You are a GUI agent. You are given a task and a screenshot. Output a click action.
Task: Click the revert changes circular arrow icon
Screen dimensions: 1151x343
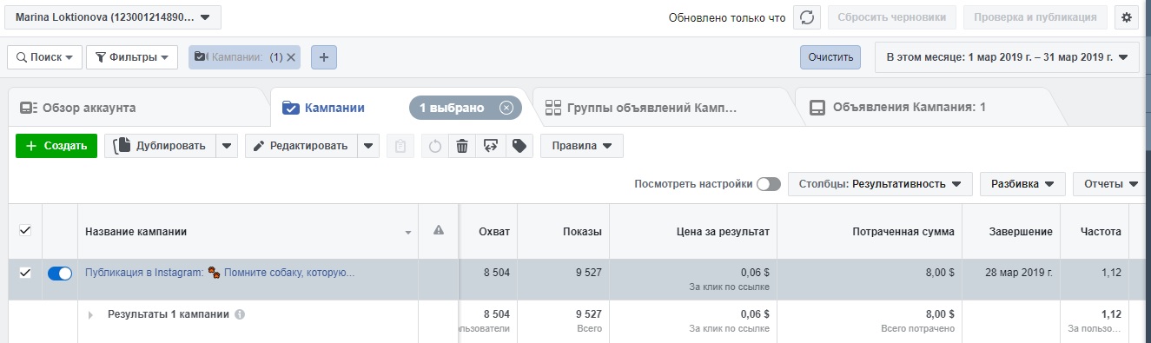[x=435, y=146]
